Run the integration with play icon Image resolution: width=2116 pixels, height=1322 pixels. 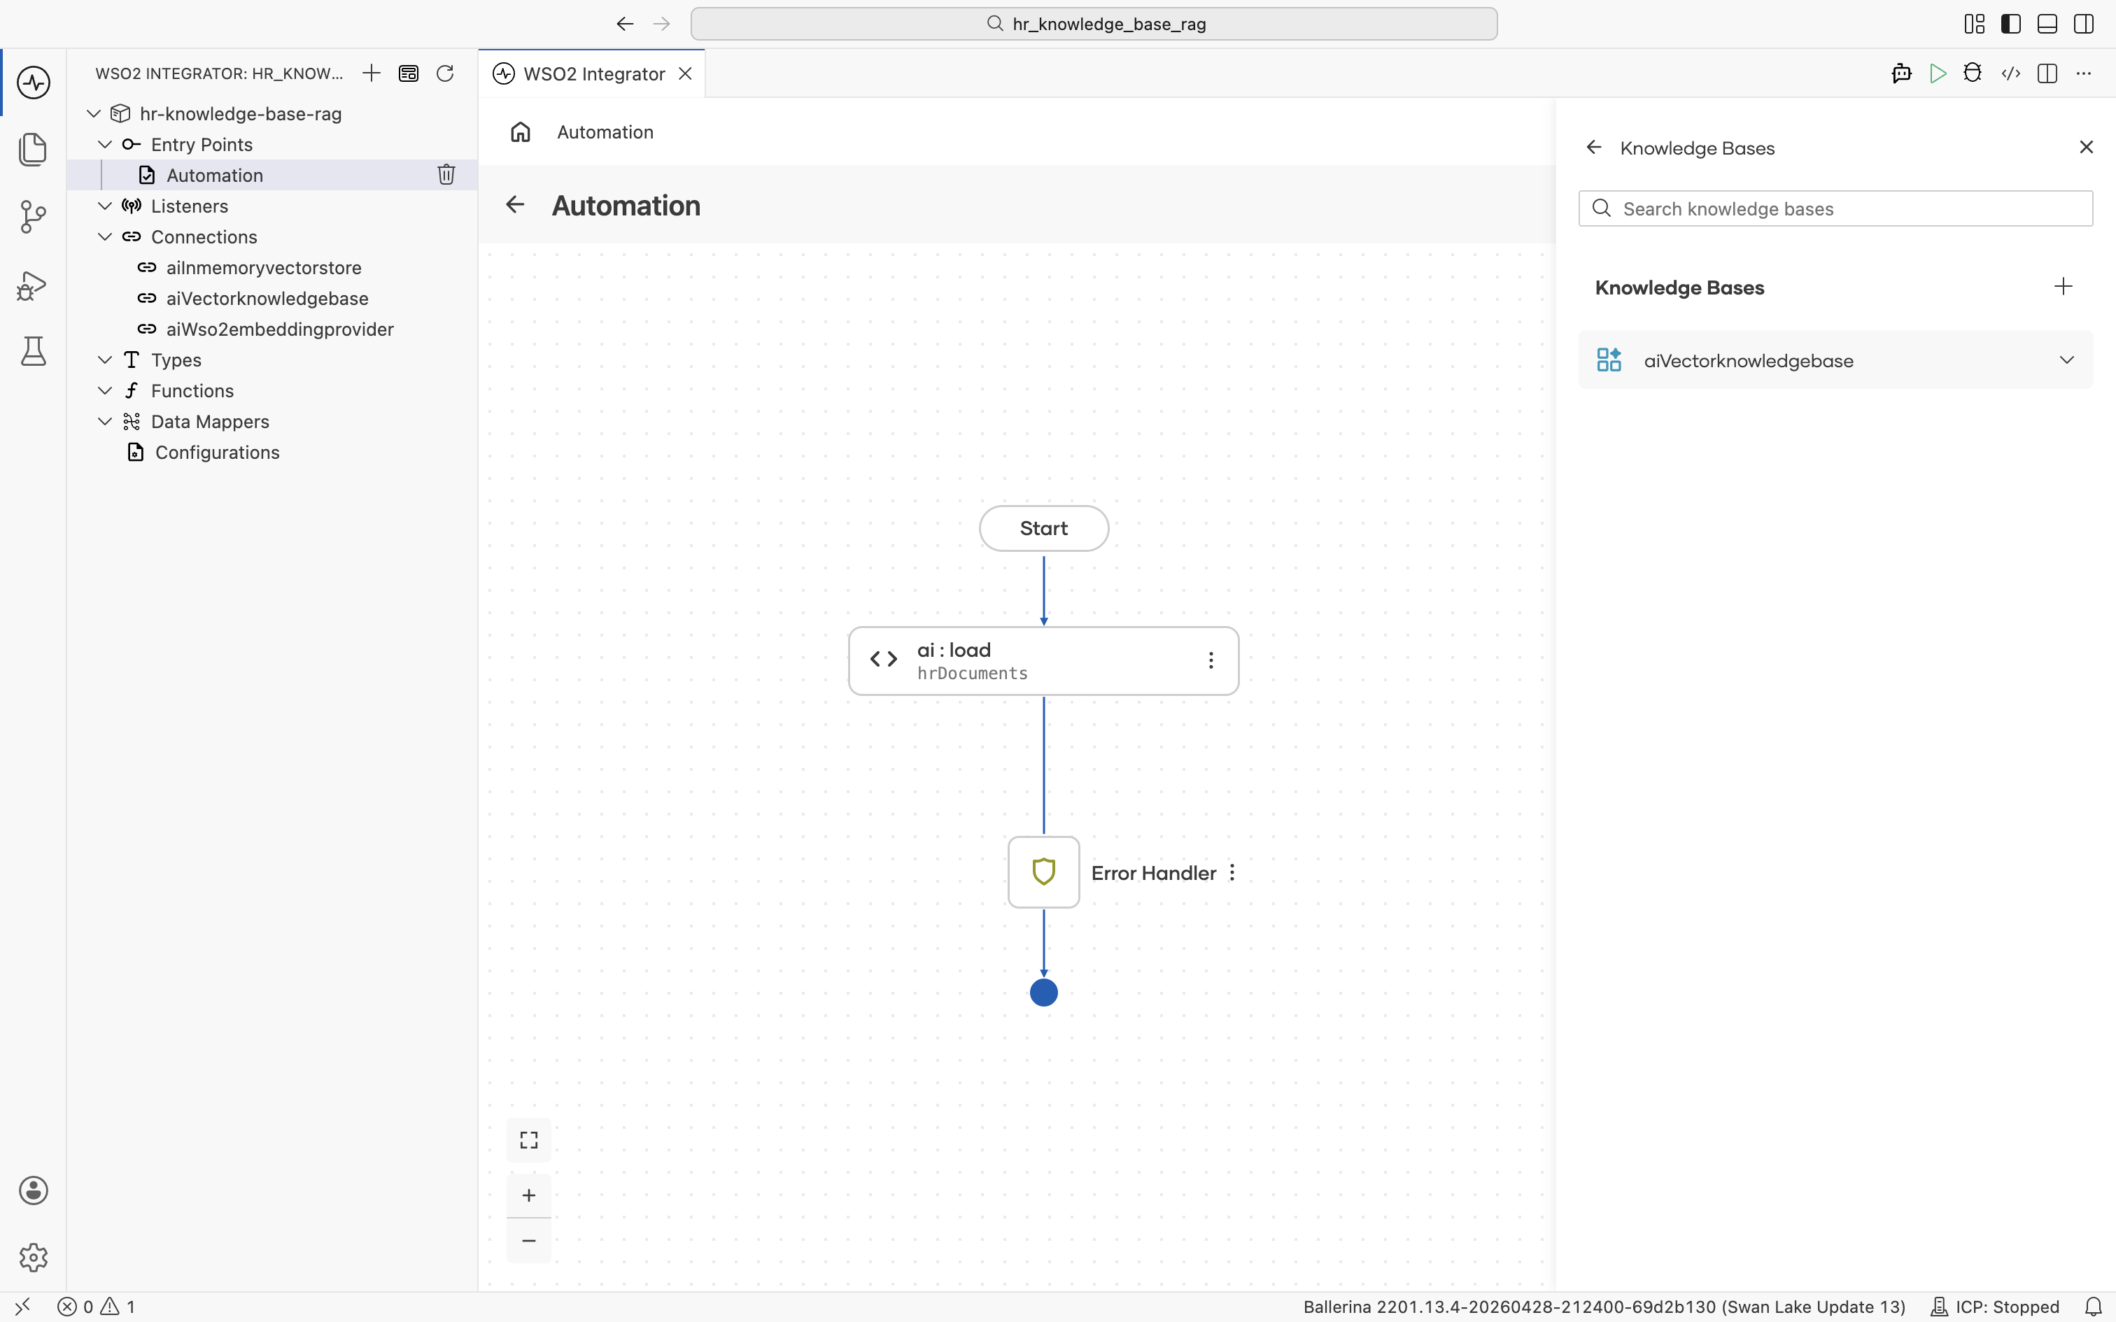[1938, 73]
